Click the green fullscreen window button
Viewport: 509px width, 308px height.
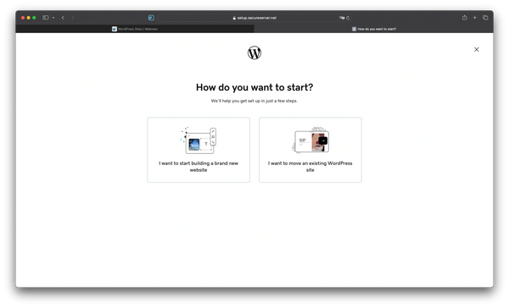point(34,18)
